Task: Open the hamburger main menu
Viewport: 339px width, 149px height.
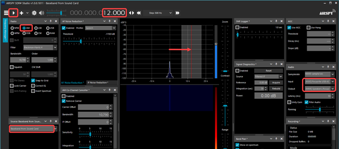Action: point(5,13)
